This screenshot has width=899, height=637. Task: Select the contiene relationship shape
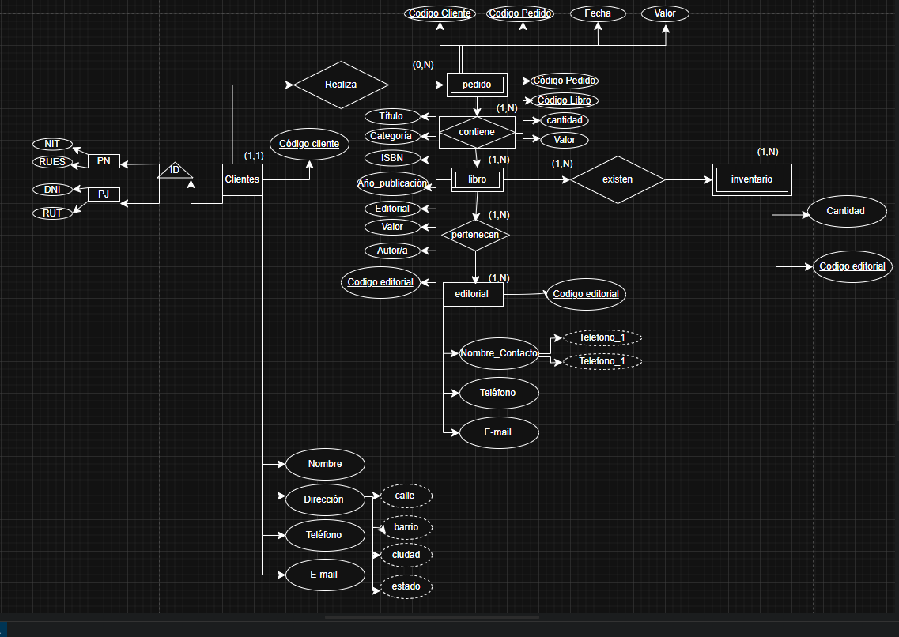pyautogui.click(x=477, y=132)
